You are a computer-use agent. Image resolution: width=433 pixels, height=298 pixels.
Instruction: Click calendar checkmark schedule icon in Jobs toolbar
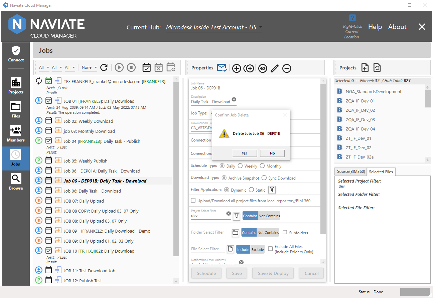pos(146,67)
